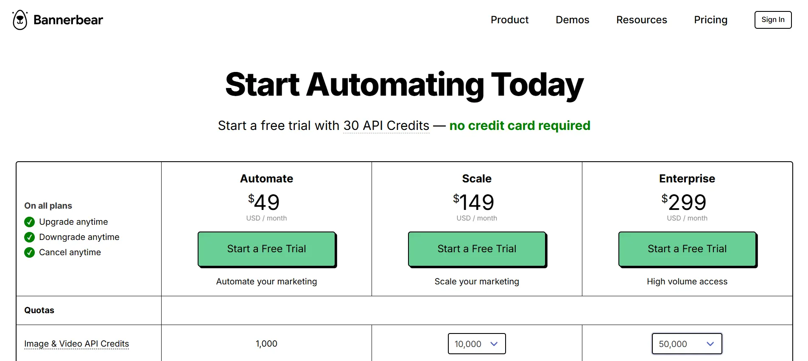Click the 30 API Credits link
Screen dimensions: 808x361
386,125
